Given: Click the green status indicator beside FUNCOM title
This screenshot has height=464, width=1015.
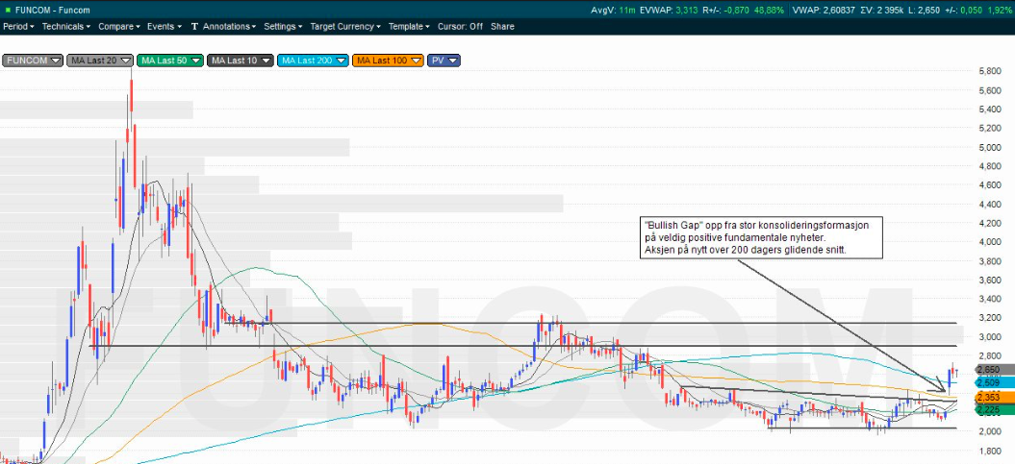Looking at the screenshot, I should point(8,11).
